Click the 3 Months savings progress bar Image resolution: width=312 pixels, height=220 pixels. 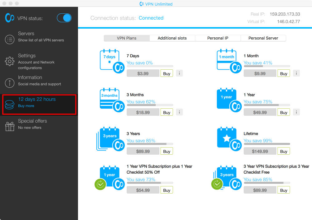[150, 105]
